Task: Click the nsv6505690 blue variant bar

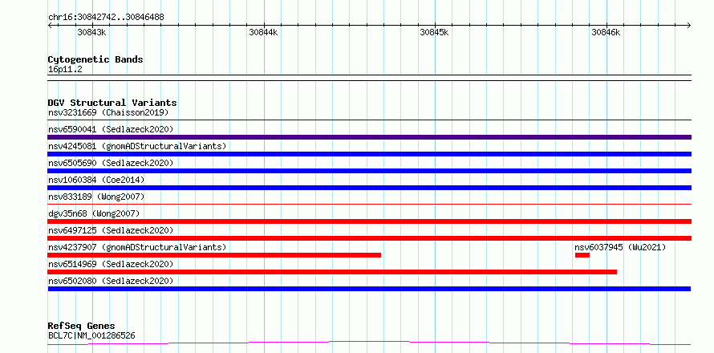Action: [x=370, y=171]
